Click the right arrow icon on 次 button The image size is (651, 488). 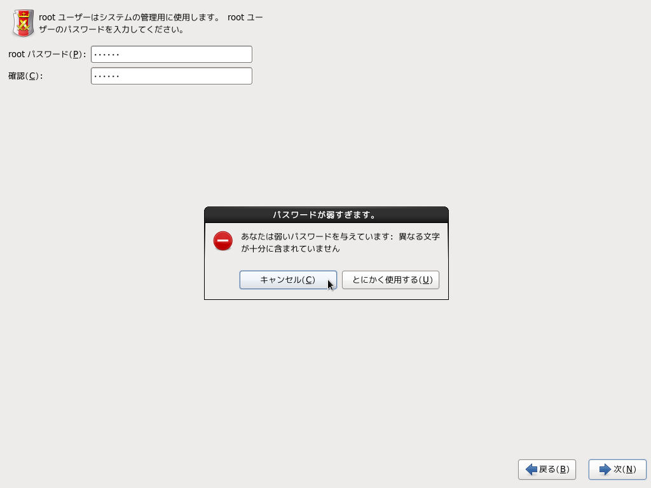point(605,470)
